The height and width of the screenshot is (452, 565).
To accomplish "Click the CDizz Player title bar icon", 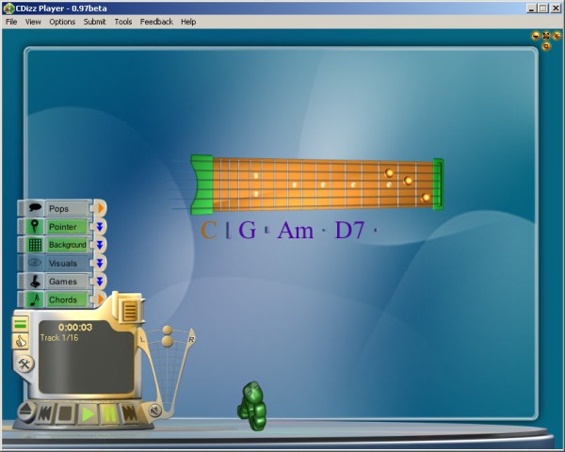I will (8, 8).
